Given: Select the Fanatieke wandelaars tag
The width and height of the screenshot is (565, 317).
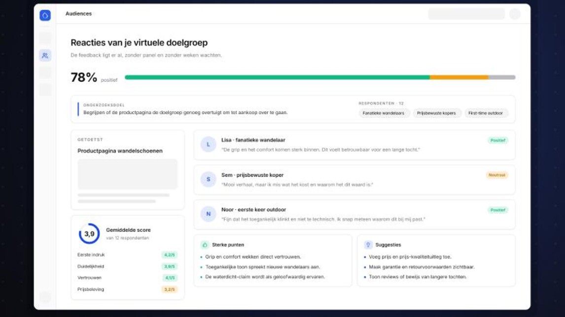Looking at the screenshot, I should pyautogui.click(x=384, y=113).
